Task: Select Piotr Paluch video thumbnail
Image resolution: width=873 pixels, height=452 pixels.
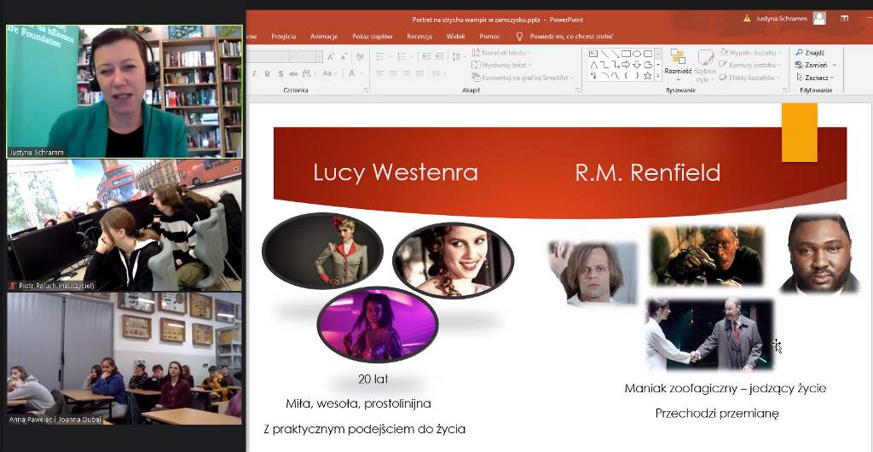Action: point(124,225)
